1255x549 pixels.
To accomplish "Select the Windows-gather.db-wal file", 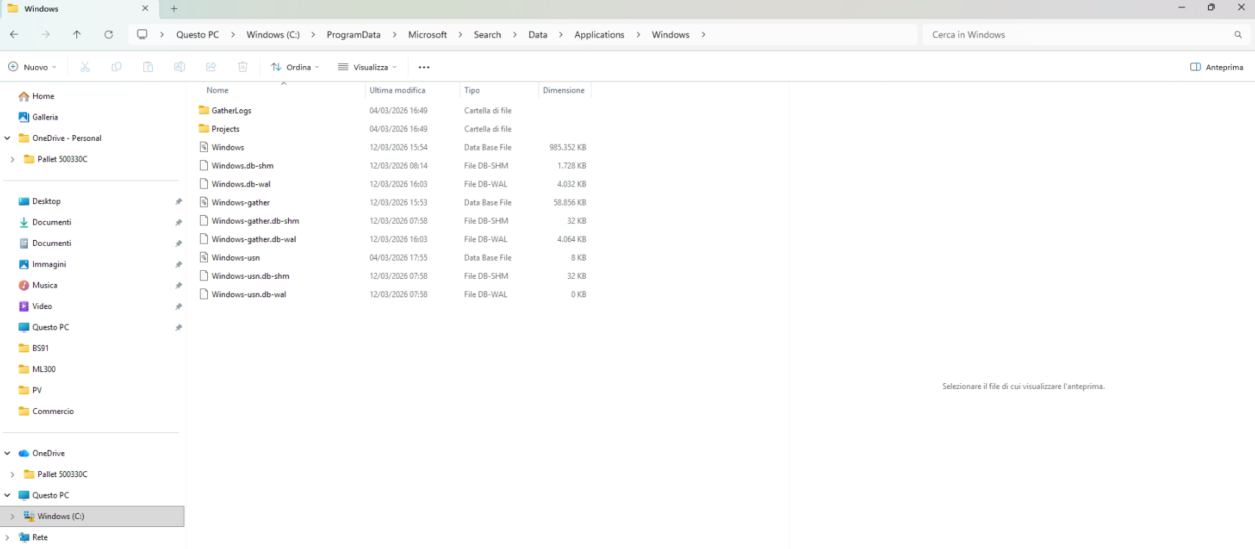I will tap(253, 239).
